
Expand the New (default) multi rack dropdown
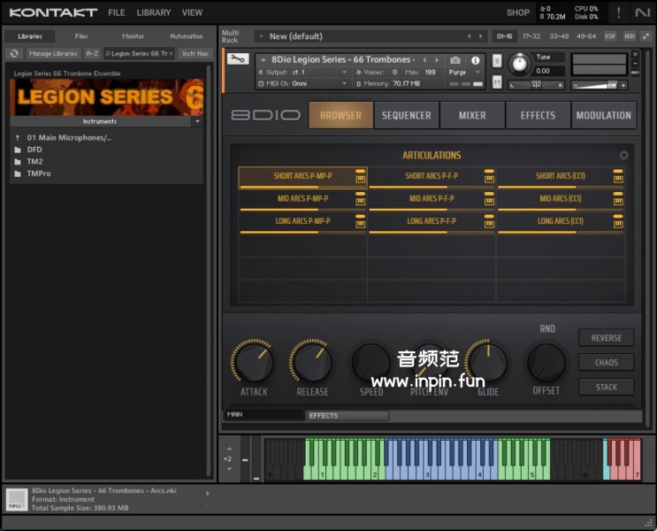261,36
